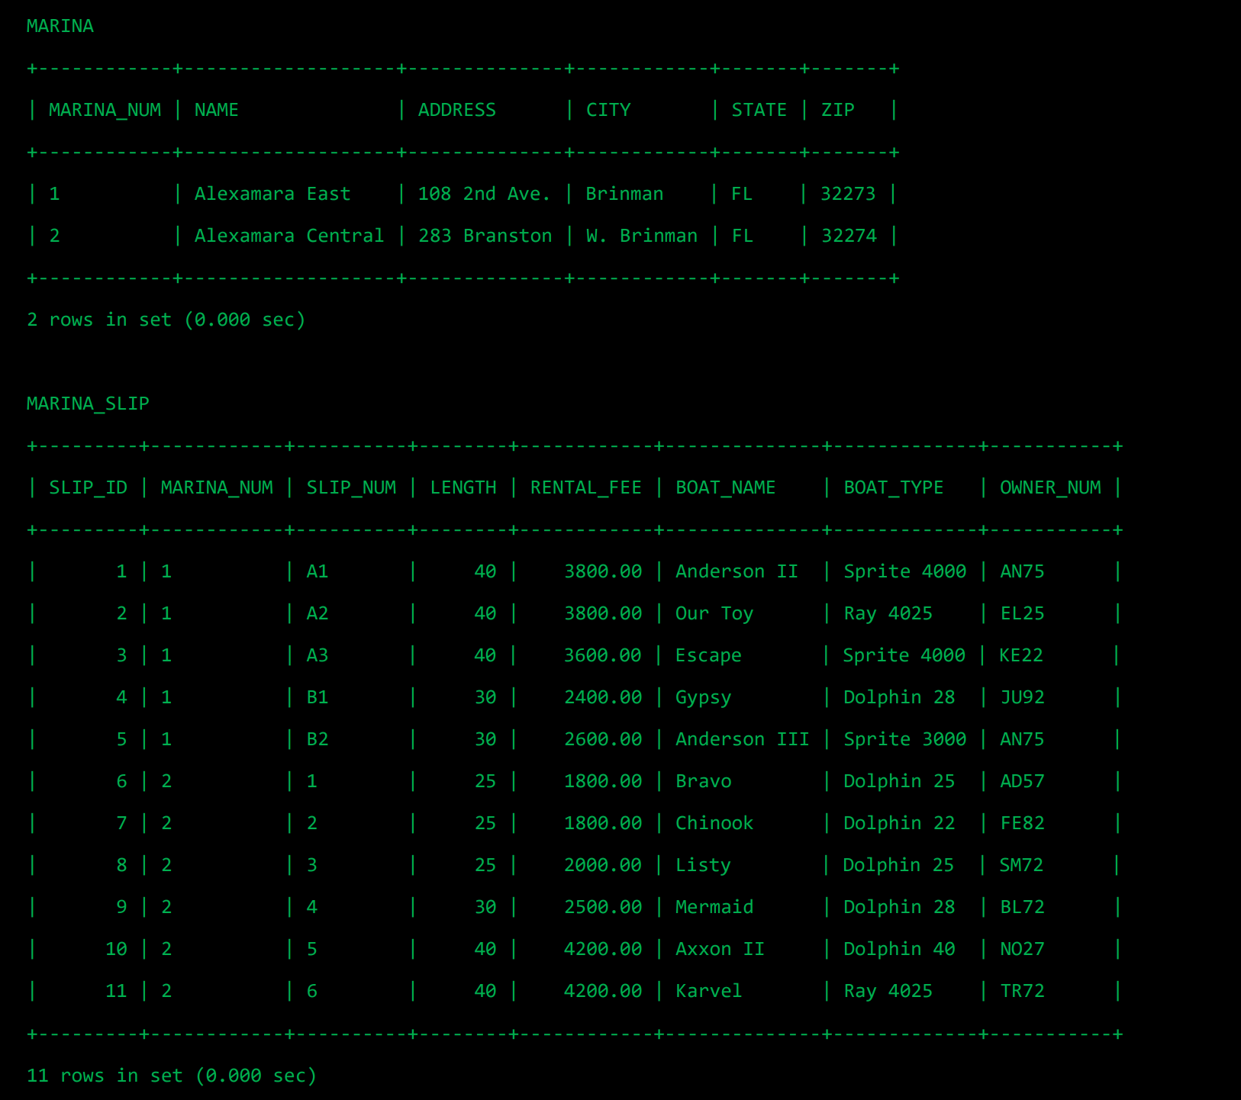Click the 2 rows in set message
Image resolution: width=1241 pixels, height=1100 pixels.
point(166,320)
